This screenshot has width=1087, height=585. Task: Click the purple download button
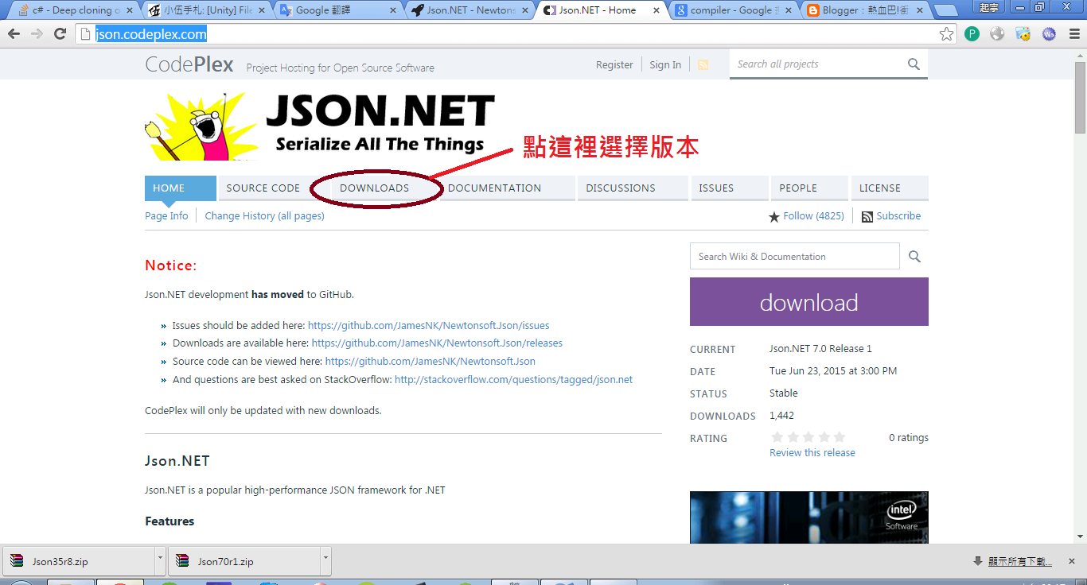pyautogui.click(x=809, y=302)
